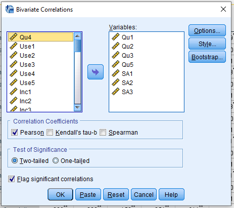Open the Bootstrap settings
Image resolution: width=234 pixels, height=208 pixels.
point(207,57)
